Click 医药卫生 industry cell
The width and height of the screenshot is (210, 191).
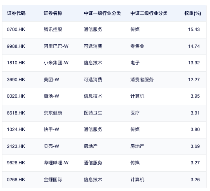pyautogui.click(x=93, y=113)
